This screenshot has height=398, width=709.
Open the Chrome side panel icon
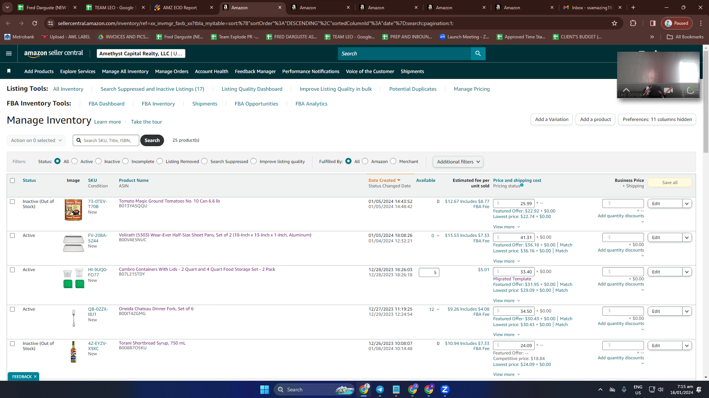653,23
